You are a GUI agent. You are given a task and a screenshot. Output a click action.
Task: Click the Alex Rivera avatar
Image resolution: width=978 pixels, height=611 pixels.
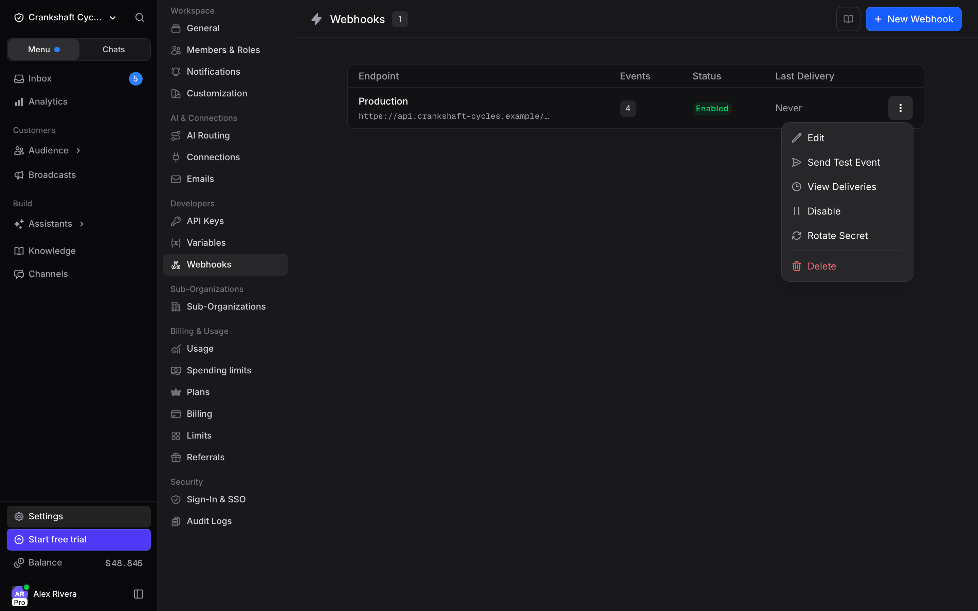[20, 594]
